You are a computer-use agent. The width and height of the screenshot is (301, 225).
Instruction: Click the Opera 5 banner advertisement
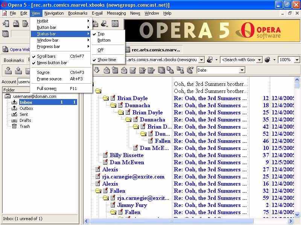tap(212, 31)
